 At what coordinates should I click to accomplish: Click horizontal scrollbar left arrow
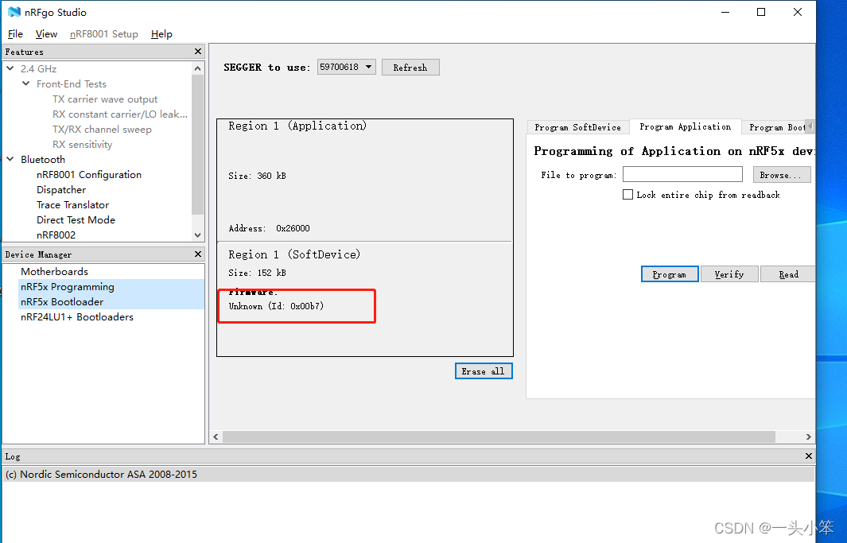click(216, 436)
